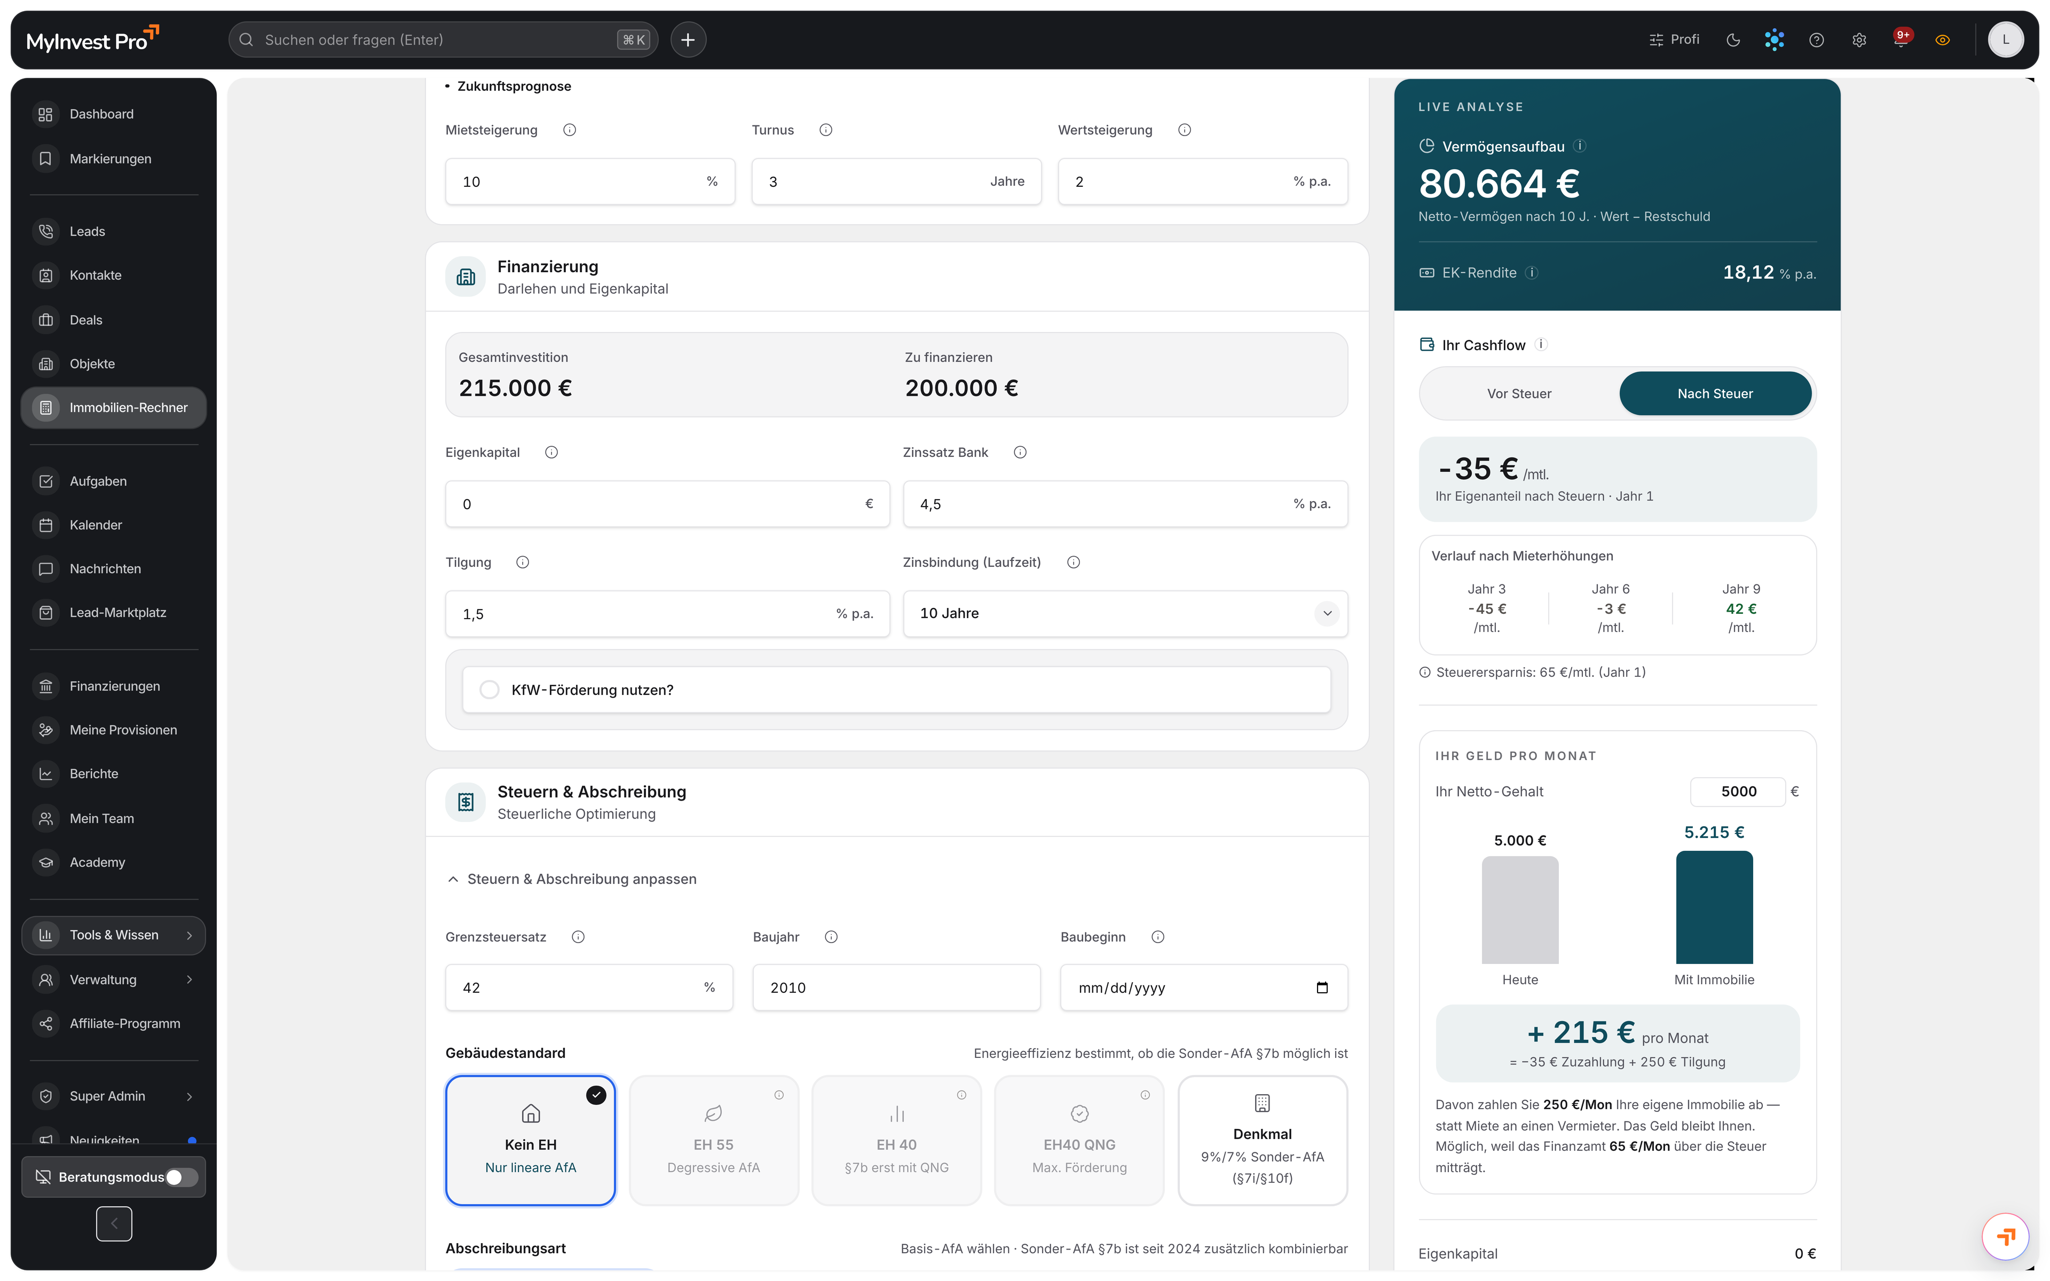Image resolution: width=2050 pixels, height=1281 pixels.
Task: Click the Baujahr info icon
Action: point(831,937)
